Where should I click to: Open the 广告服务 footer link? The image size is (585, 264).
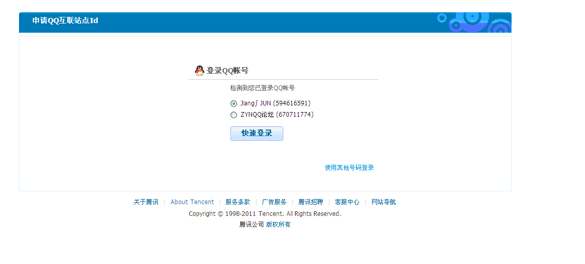(274, 202)
